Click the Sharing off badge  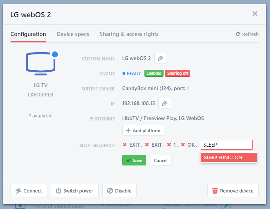pyautogui.click(x=177, y=73)
